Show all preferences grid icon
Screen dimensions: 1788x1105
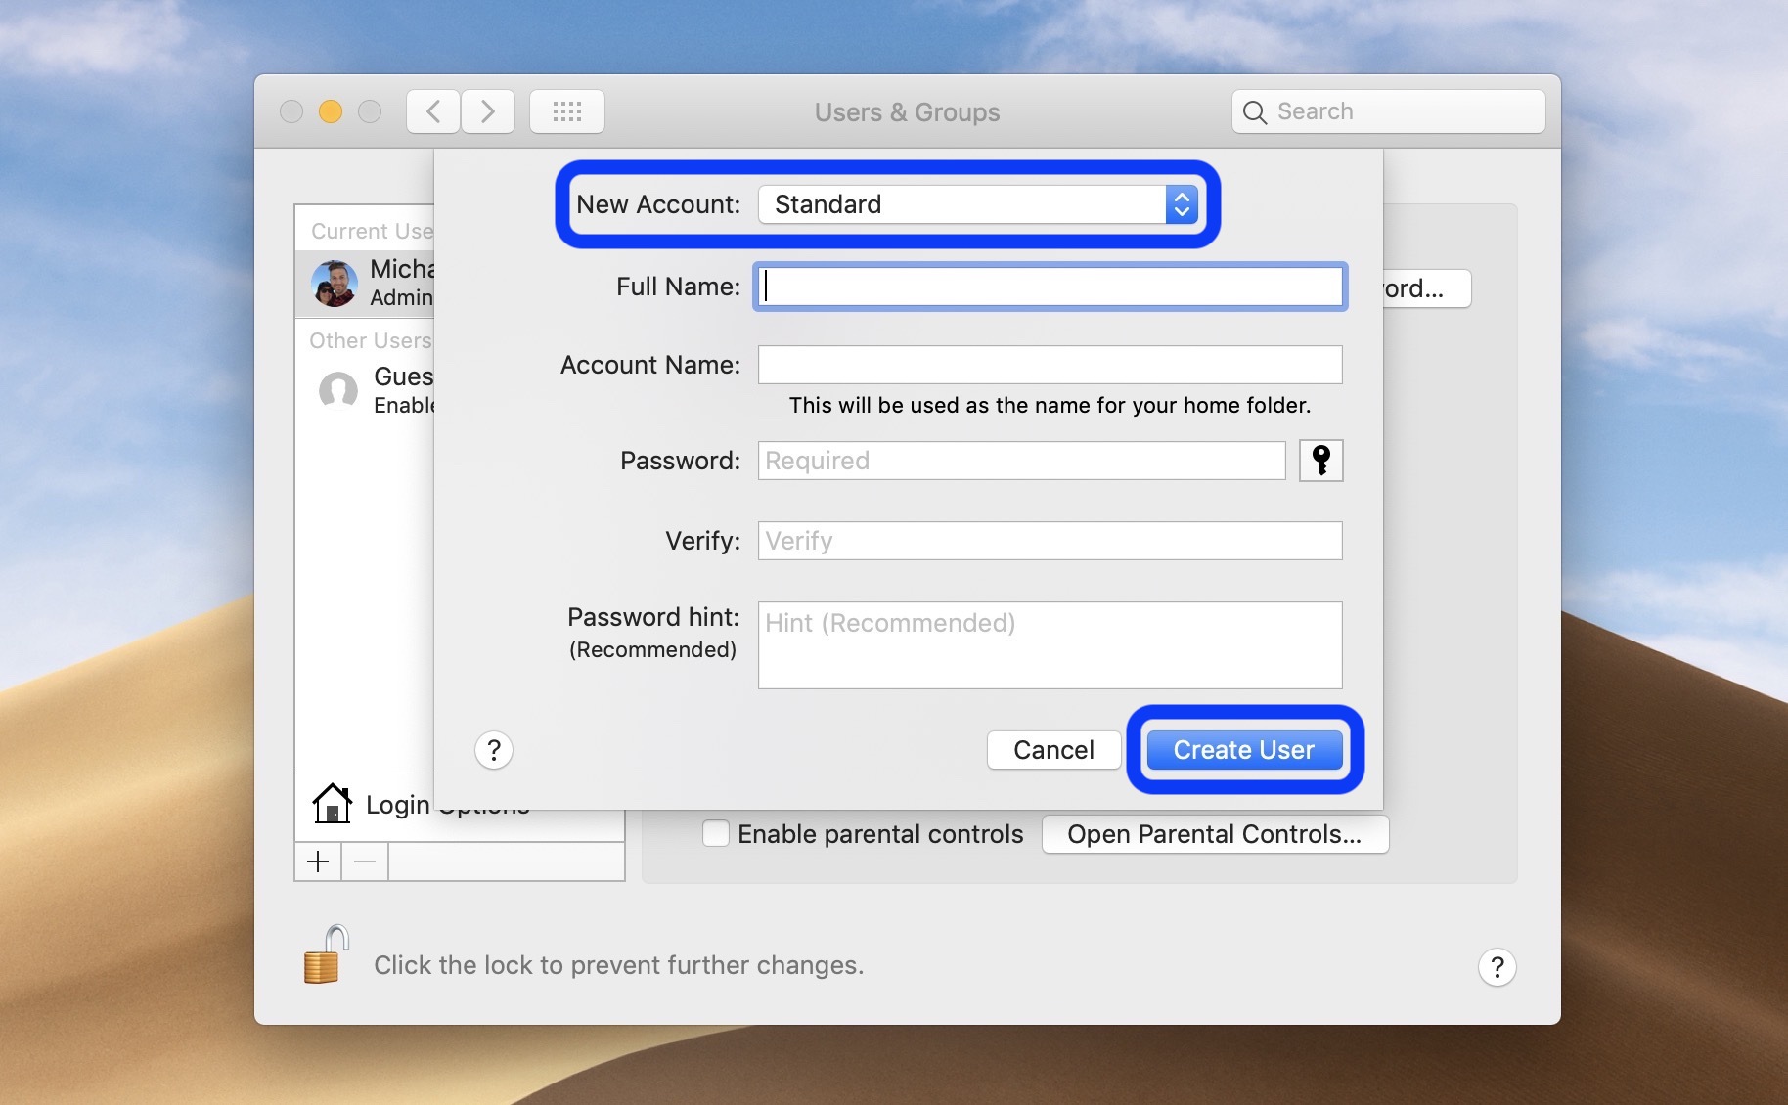[x=566, y=111]
